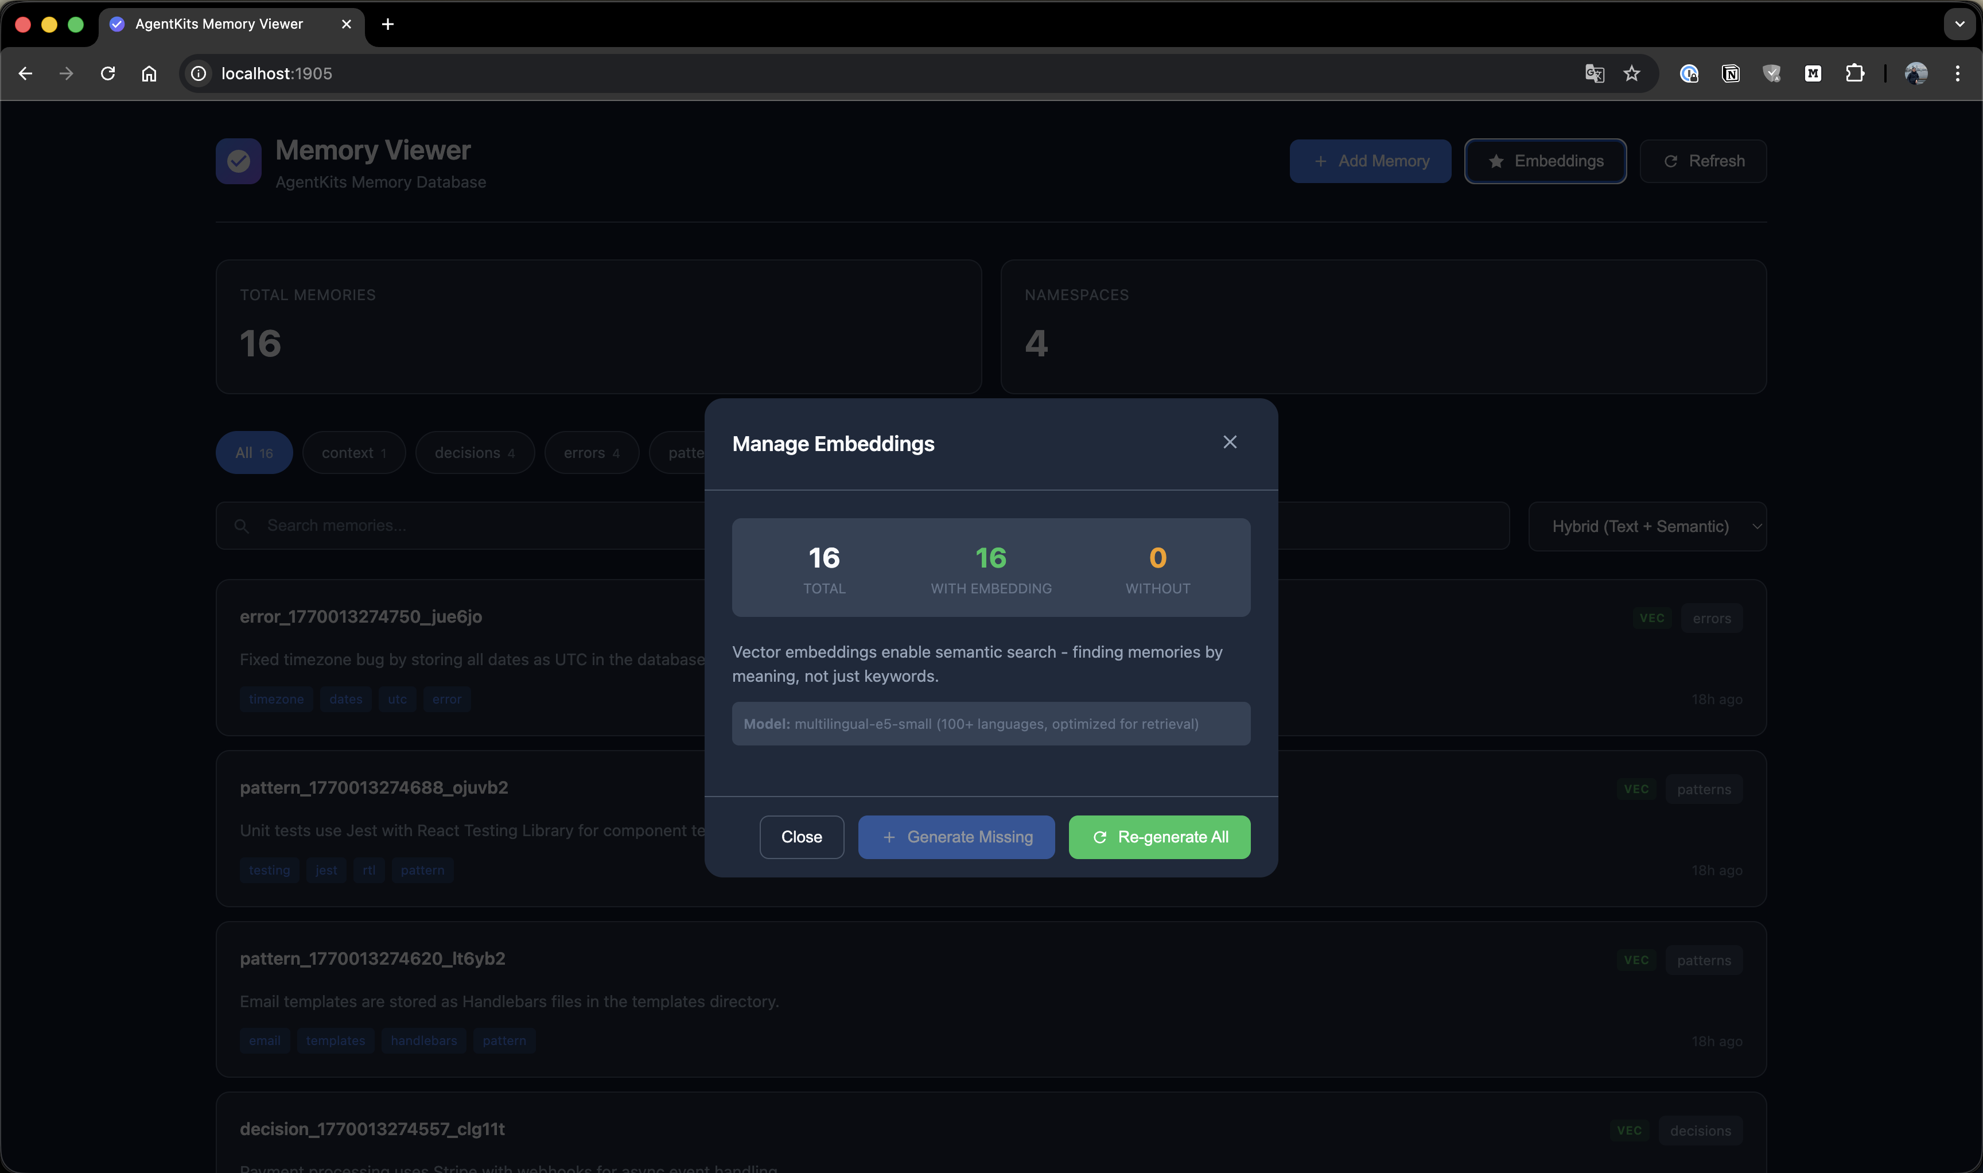Open the tab search chevron dropdown
This screenshot has height=1173, width=1983.
click(x=1958, y=24)
